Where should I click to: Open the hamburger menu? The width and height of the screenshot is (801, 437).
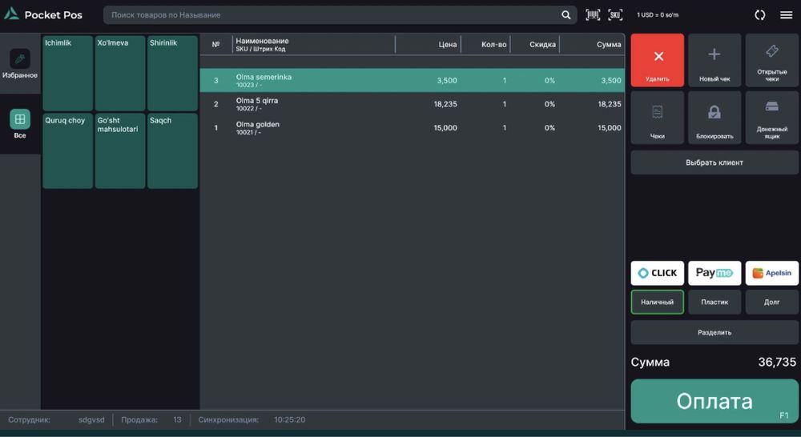787,14
